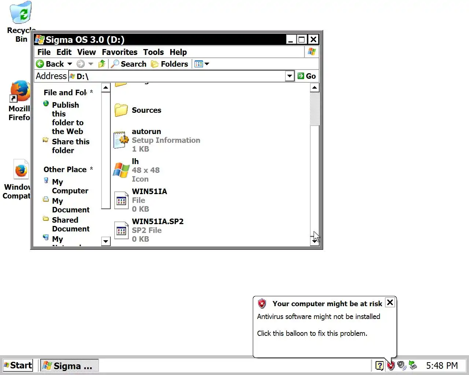
Task: Click the file list scroll up arrow
Action: [315, 88]
